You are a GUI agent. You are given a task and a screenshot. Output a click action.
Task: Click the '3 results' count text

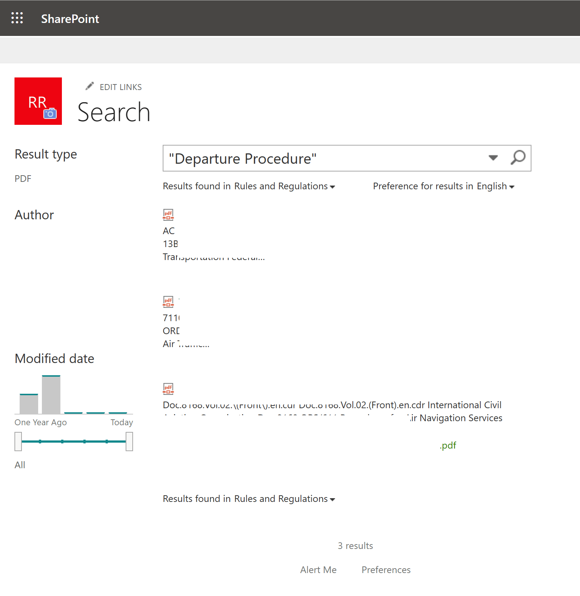(x=355, y=546)
